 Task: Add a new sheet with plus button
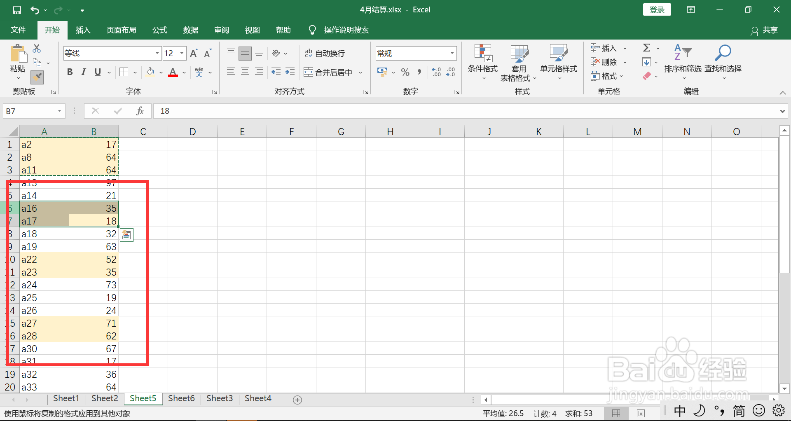pos(297,400)
